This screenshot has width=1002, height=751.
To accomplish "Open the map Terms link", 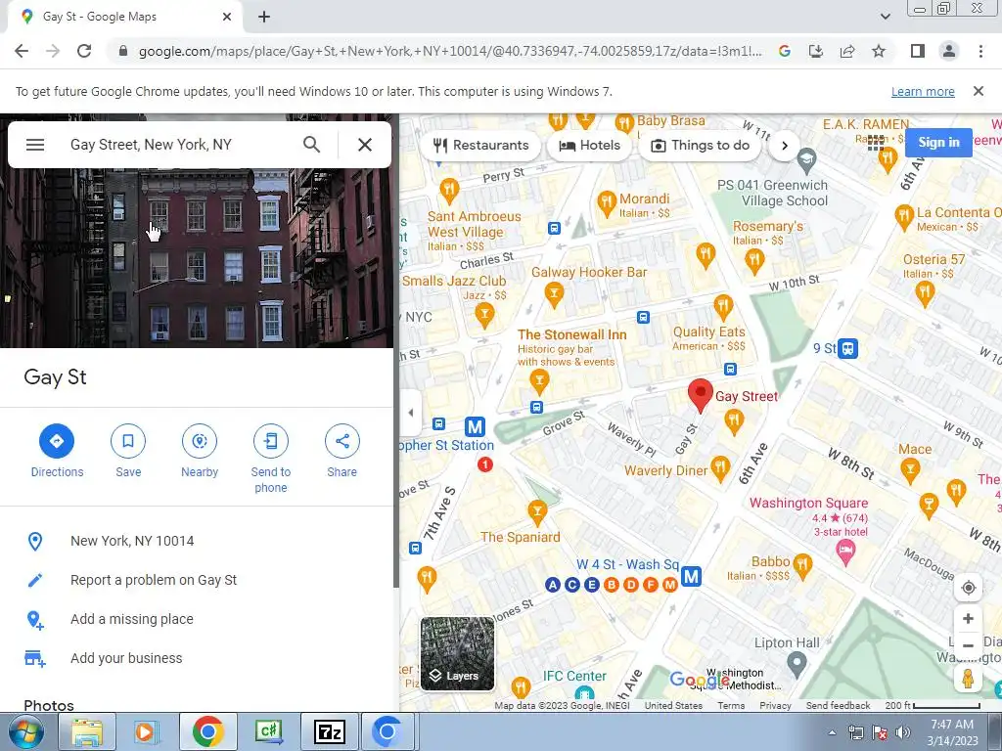I will click(x=731, y=706).
